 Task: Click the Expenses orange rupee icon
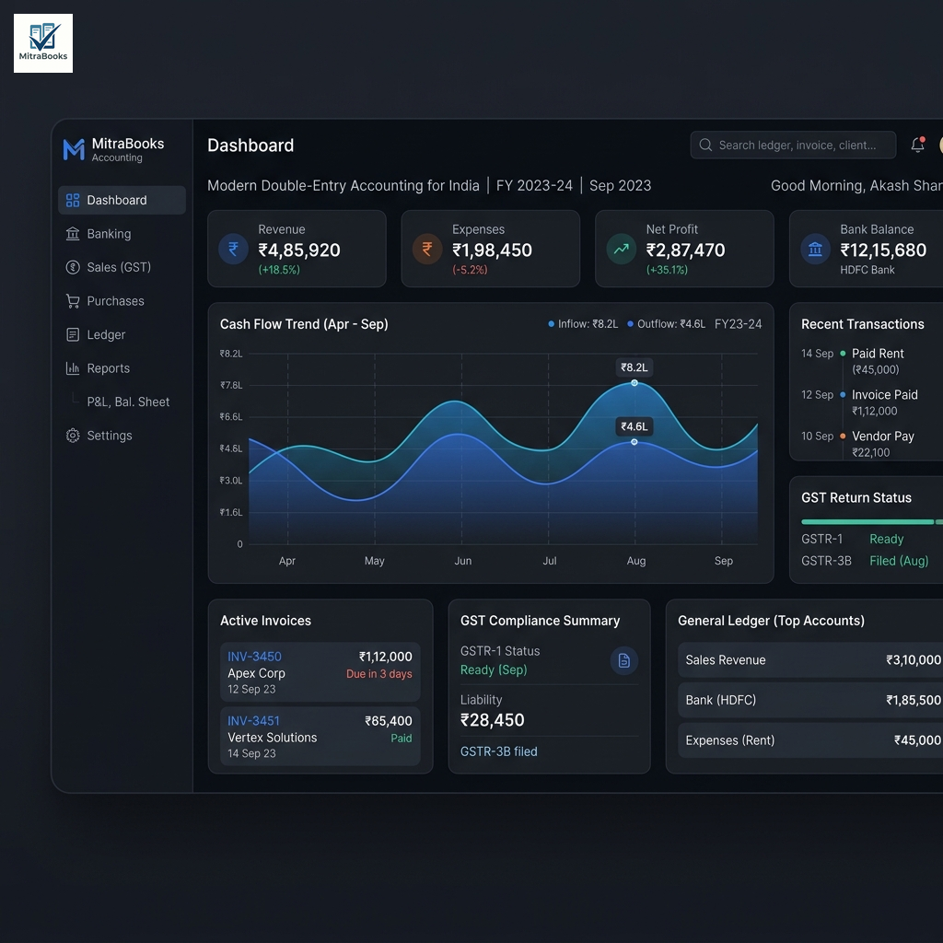427,249
